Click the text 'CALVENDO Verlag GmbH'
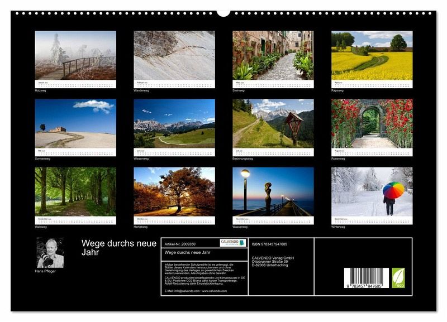 tap(273, 258)
